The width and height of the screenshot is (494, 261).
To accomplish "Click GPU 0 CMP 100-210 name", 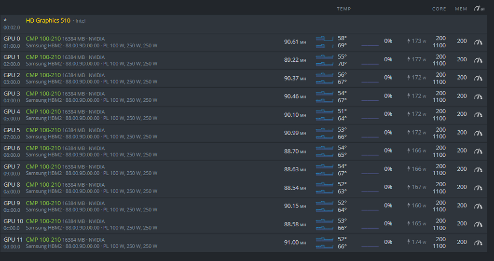I will point(43,39).
